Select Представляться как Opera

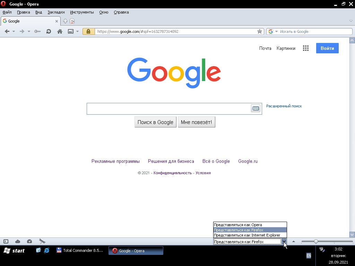point(250,225)
